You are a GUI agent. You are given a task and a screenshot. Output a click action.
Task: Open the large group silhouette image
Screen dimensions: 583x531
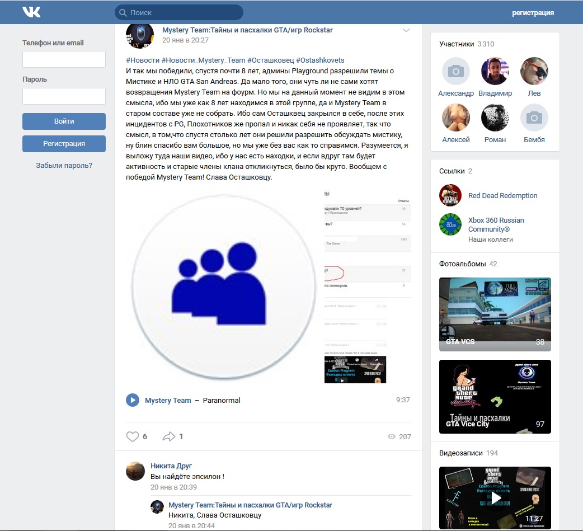(224, 286)
